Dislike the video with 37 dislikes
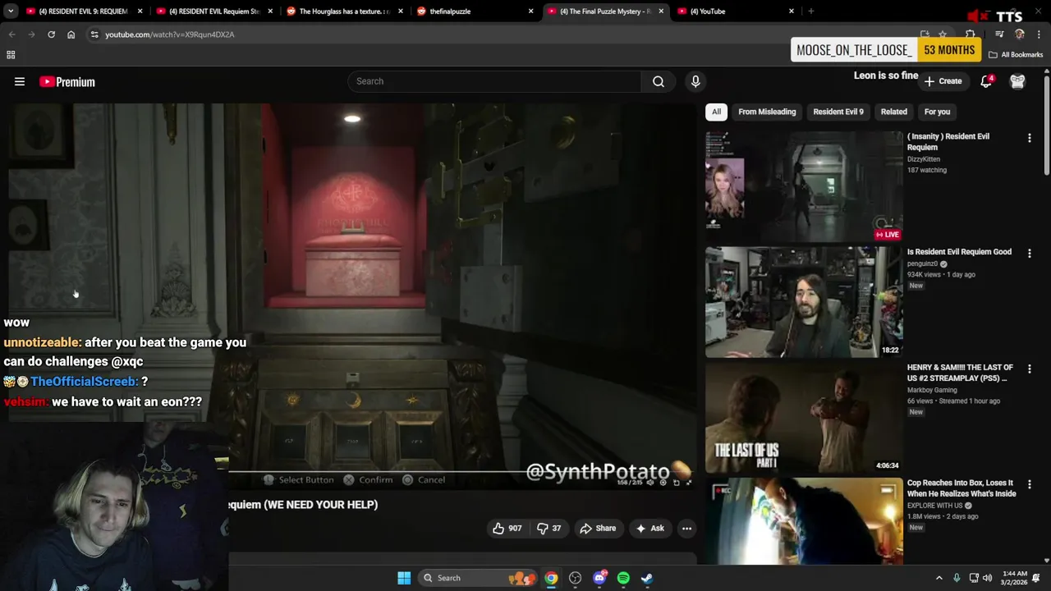The image size is (1051, 591). tap(549, 528)
